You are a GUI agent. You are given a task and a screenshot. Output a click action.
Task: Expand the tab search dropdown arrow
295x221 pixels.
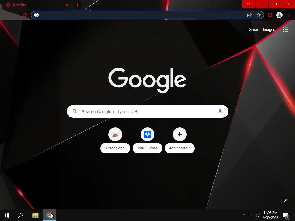(x=249, y=4)
